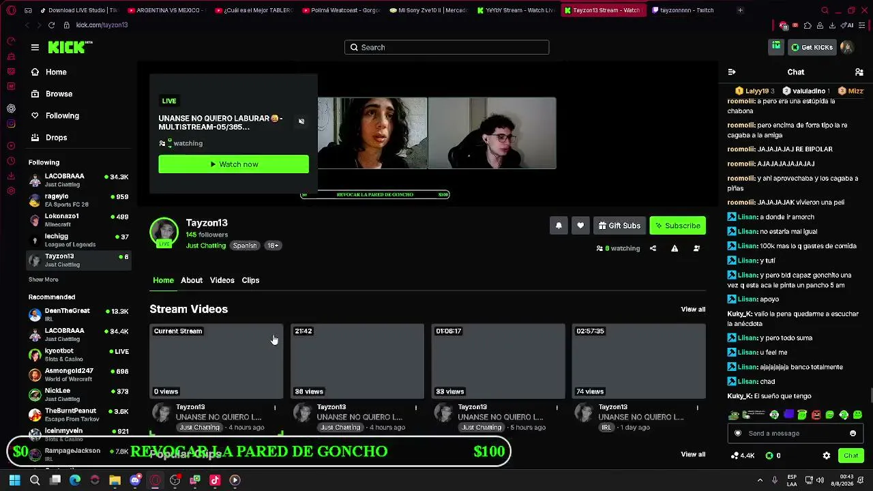Open the Current Stream video thumbnail
The height and width of the screenshot is (491, 873).
pyautogui.click(x=216, y=361)
